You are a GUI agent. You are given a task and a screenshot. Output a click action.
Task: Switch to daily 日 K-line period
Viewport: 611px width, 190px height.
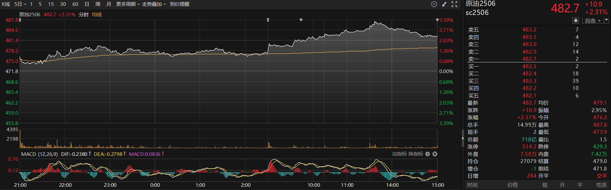click(87, 4)
